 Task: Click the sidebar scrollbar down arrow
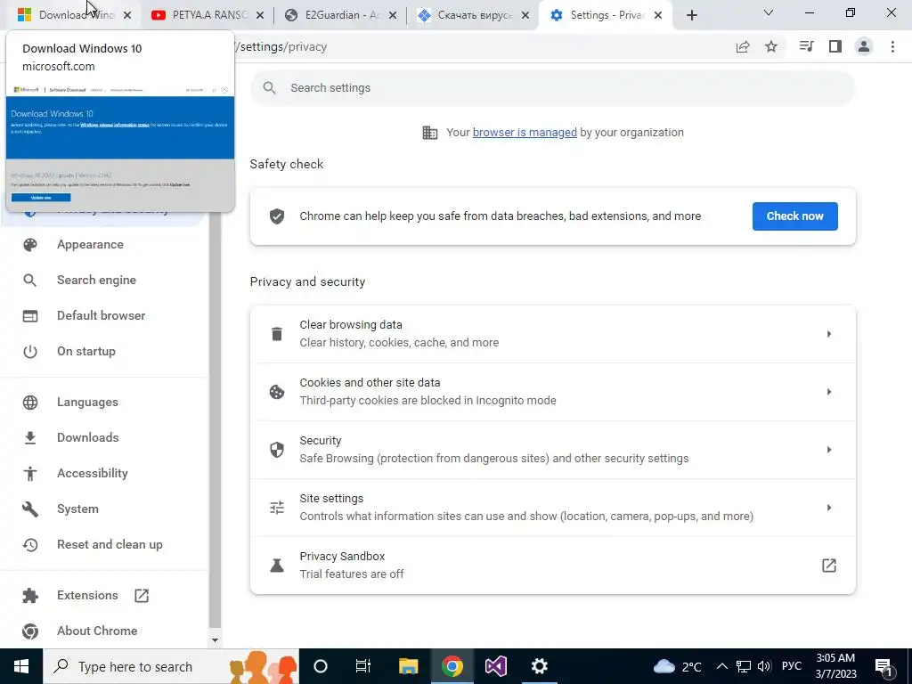click(x=215, y=640)
